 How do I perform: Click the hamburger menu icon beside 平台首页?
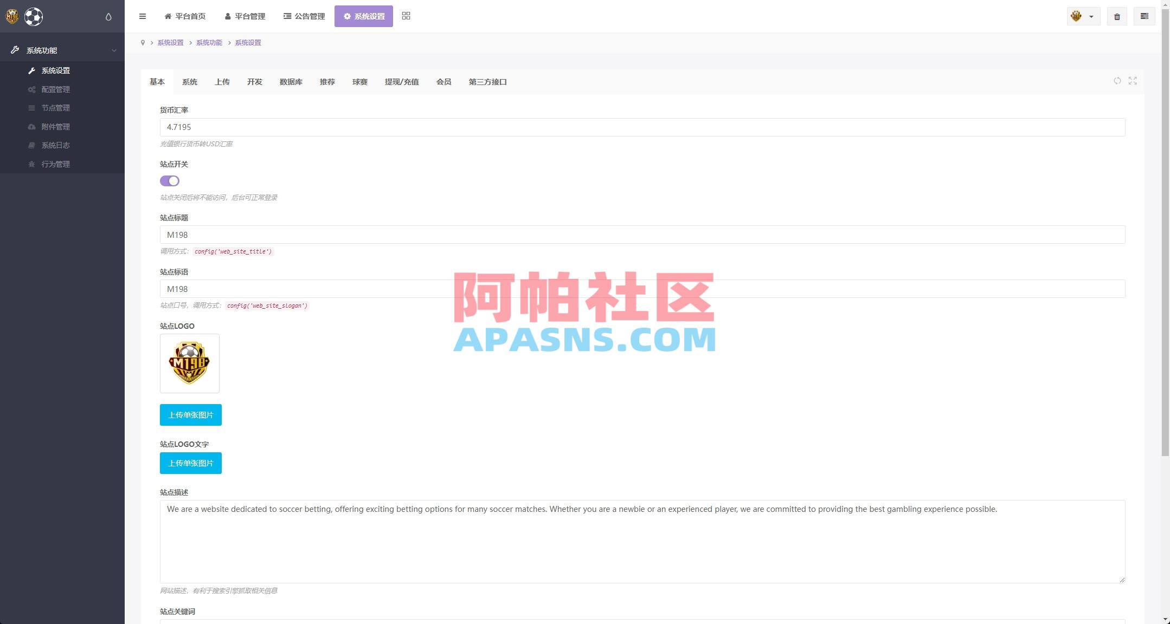point(143,16)
